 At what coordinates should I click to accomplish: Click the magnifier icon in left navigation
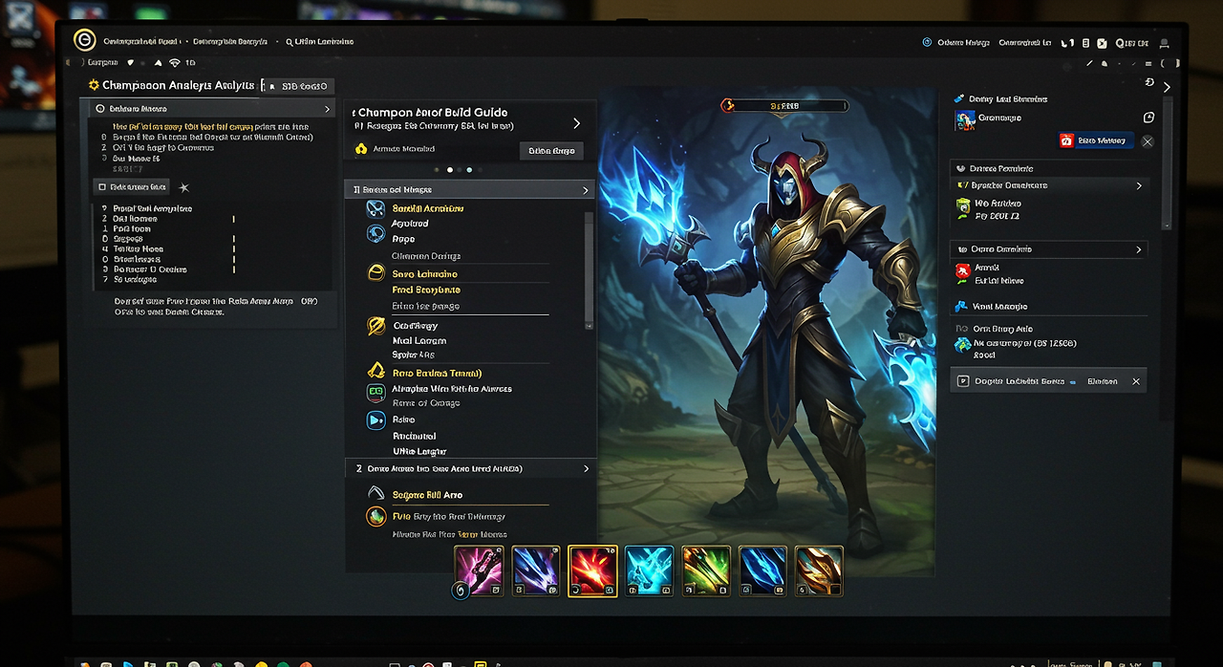(x=290, y=42)
